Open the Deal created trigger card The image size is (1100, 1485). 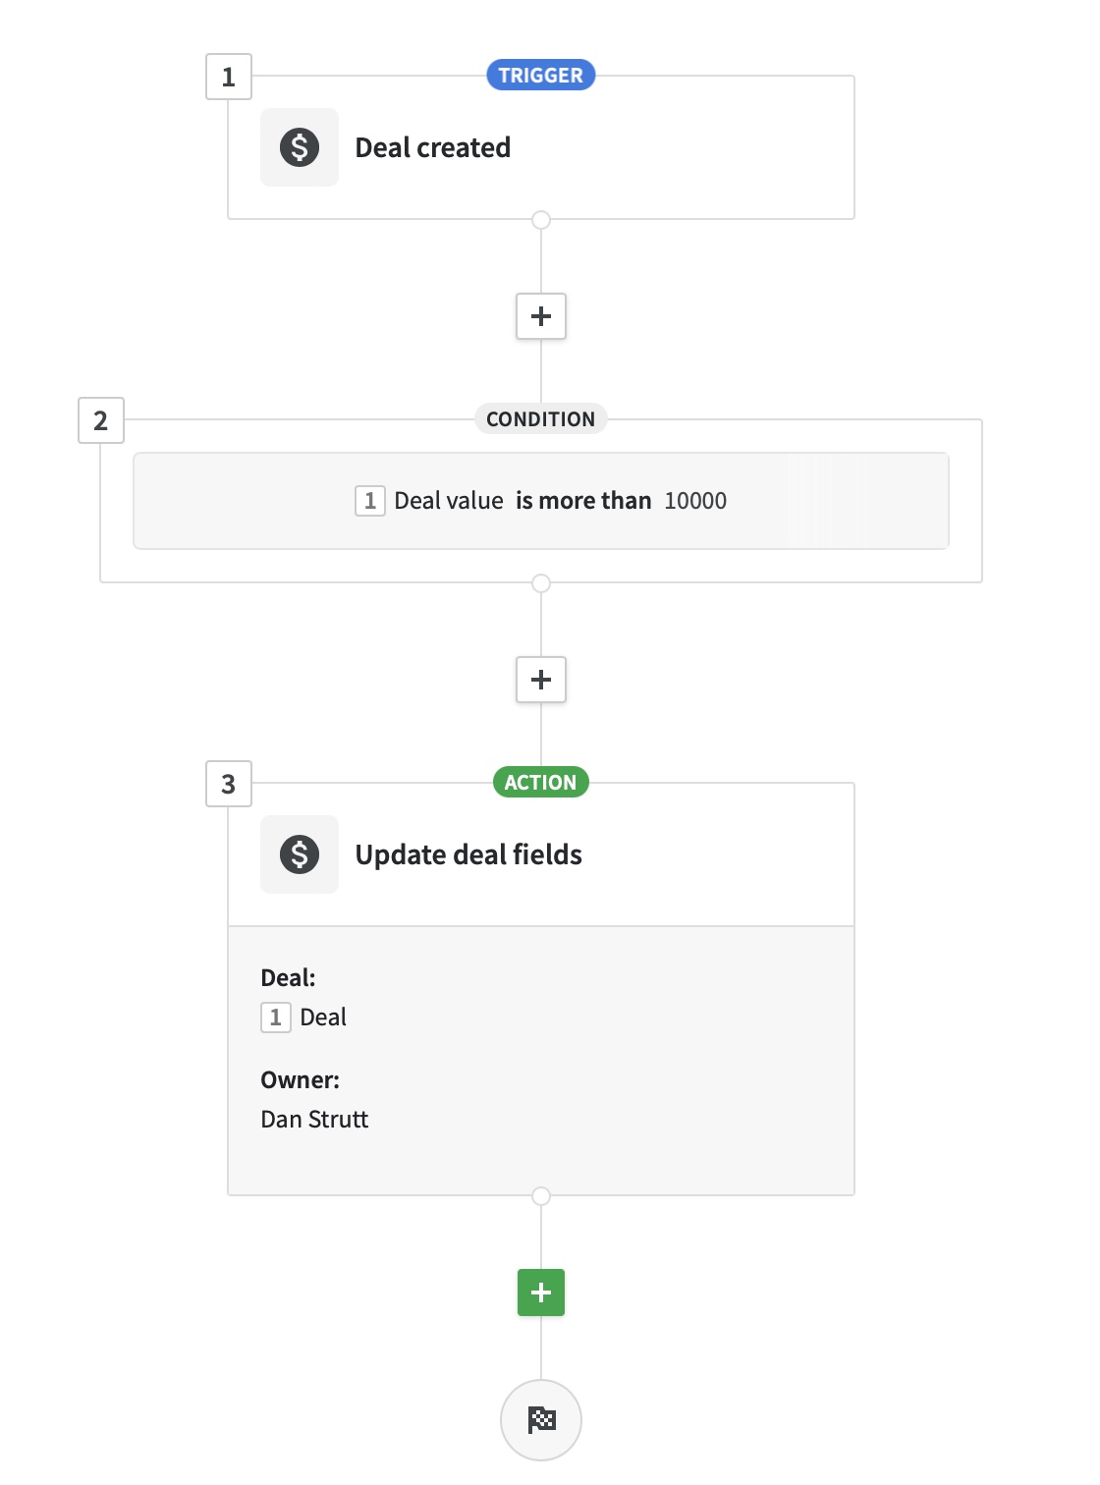(435, 146)
